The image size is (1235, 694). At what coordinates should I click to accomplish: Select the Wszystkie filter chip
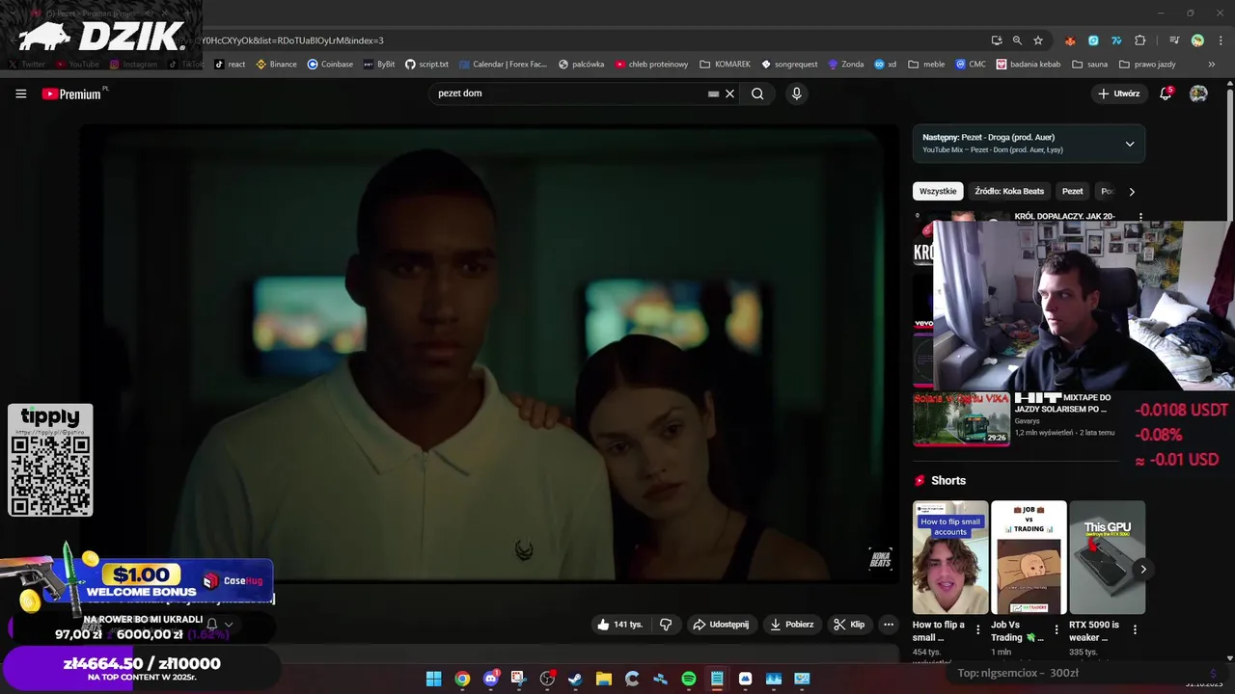click(938, 191)
